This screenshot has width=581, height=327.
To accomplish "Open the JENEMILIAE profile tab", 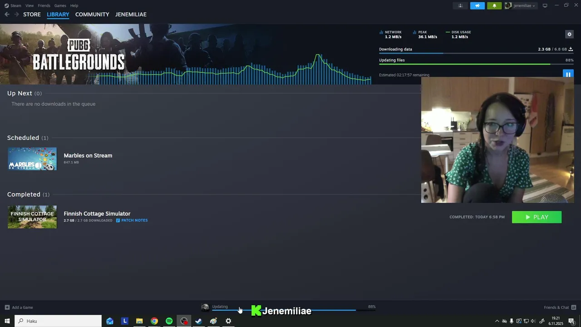I will coord(131,15).
